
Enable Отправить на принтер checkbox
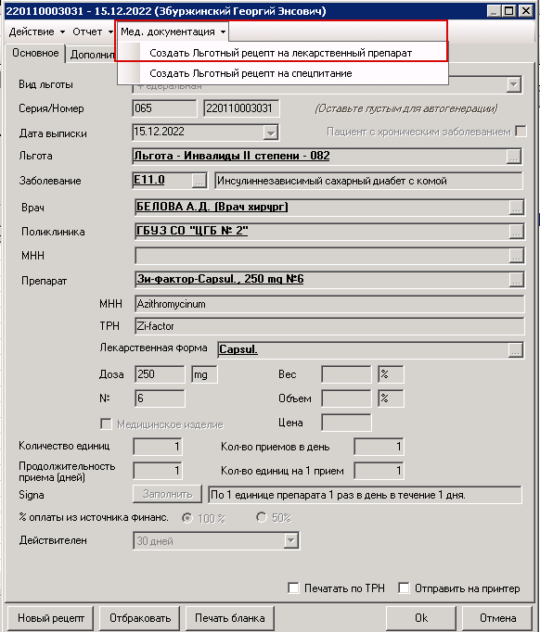coord(404,588)
